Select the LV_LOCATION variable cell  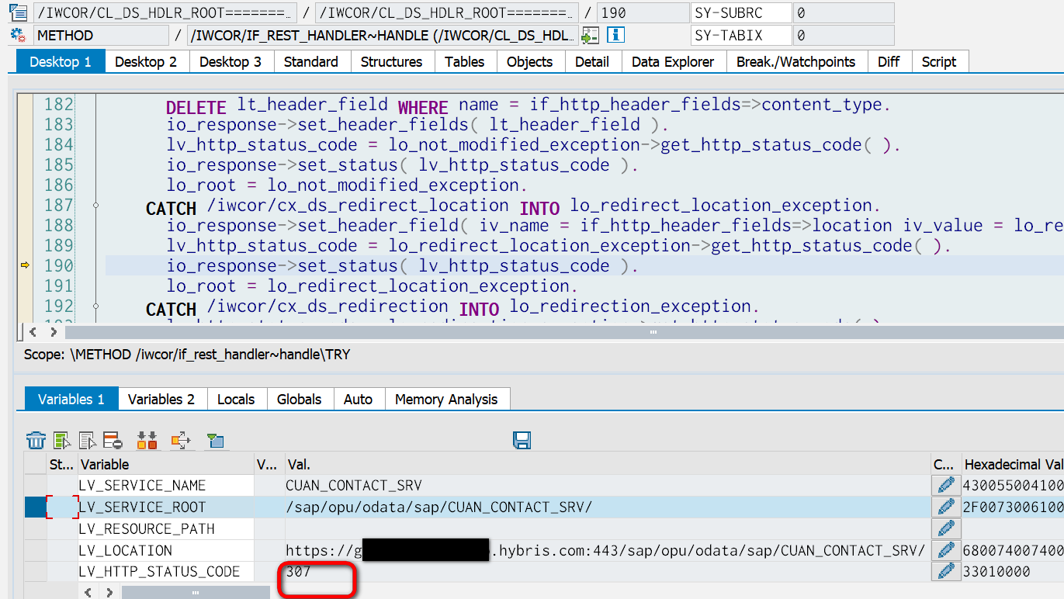click(x=165, y=551)
